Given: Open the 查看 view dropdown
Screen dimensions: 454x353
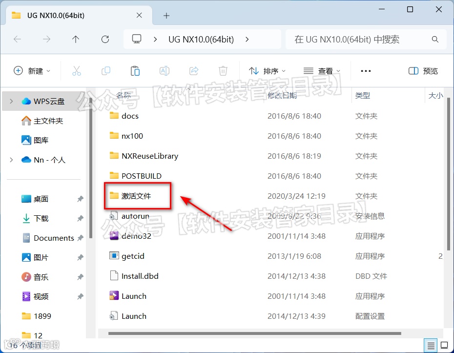Looking at the screenshot, I should pyautogui.click(x=321, y=71).
